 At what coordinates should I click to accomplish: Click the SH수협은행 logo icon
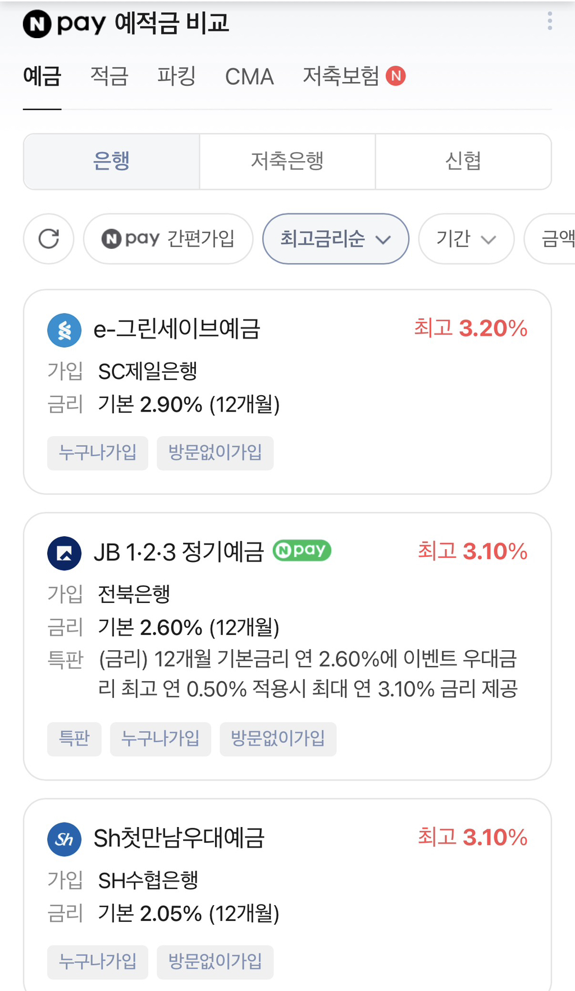65,839
